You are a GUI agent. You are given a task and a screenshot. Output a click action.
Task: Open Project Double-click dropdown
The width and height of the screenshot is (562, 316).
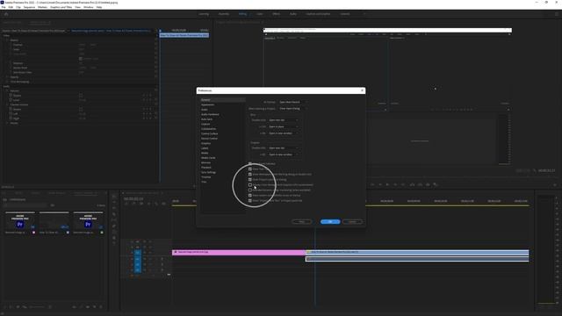[283, 148]
